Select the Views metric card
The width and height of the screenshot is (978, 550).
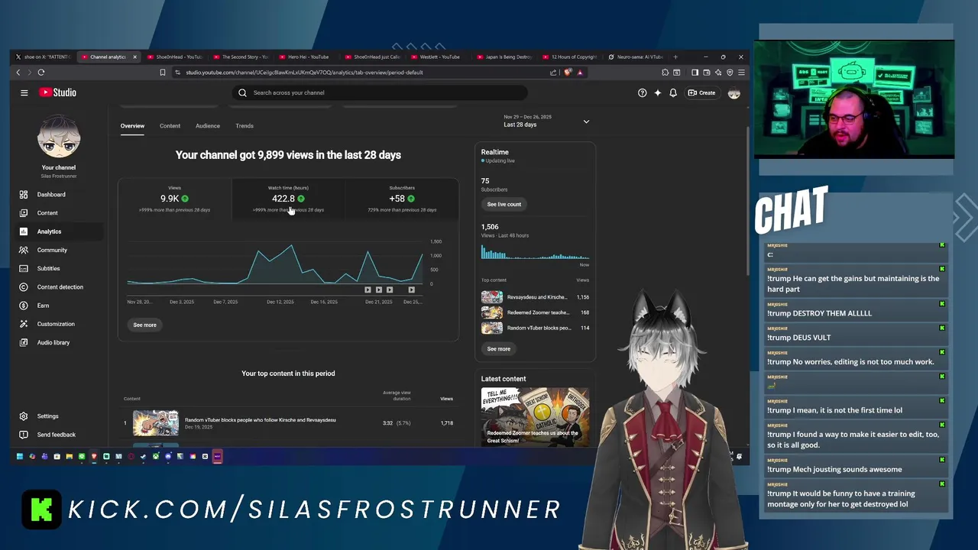(174, 199)
